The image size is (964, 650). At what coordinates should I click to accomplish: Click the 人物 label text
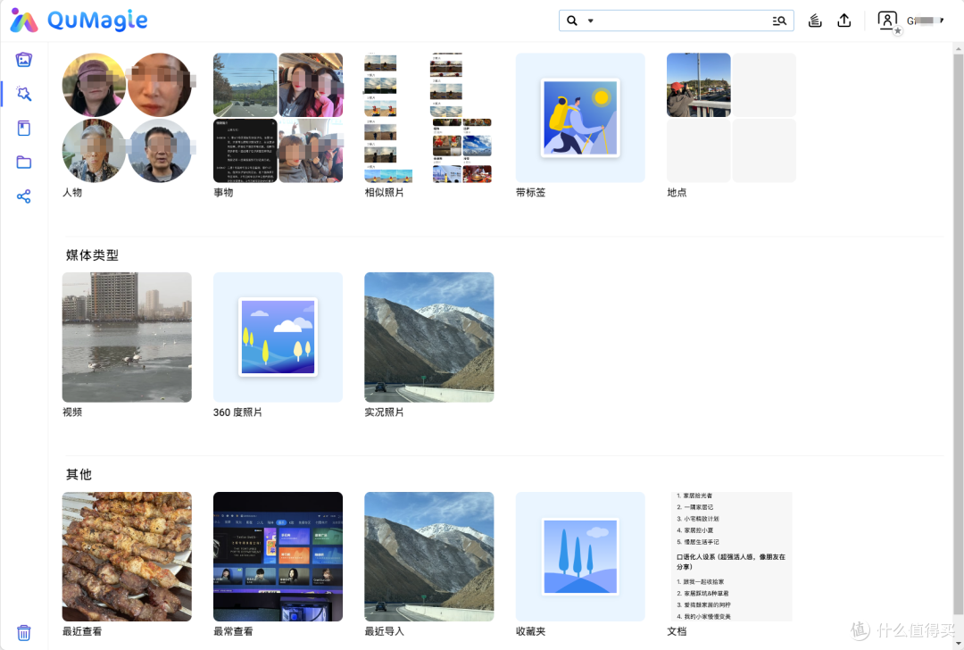point(72,193)
